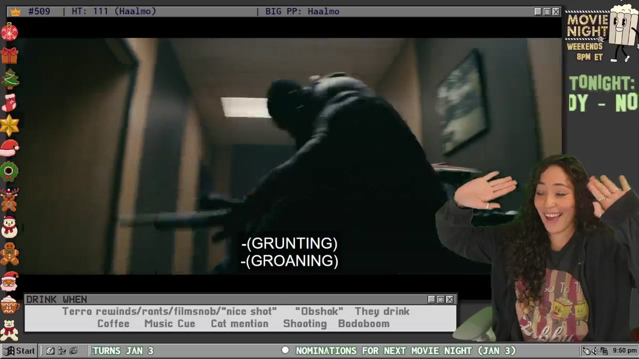Click the snowman icon
The image size is (639, 359).
pyautogui.click(x=9, y=227)
